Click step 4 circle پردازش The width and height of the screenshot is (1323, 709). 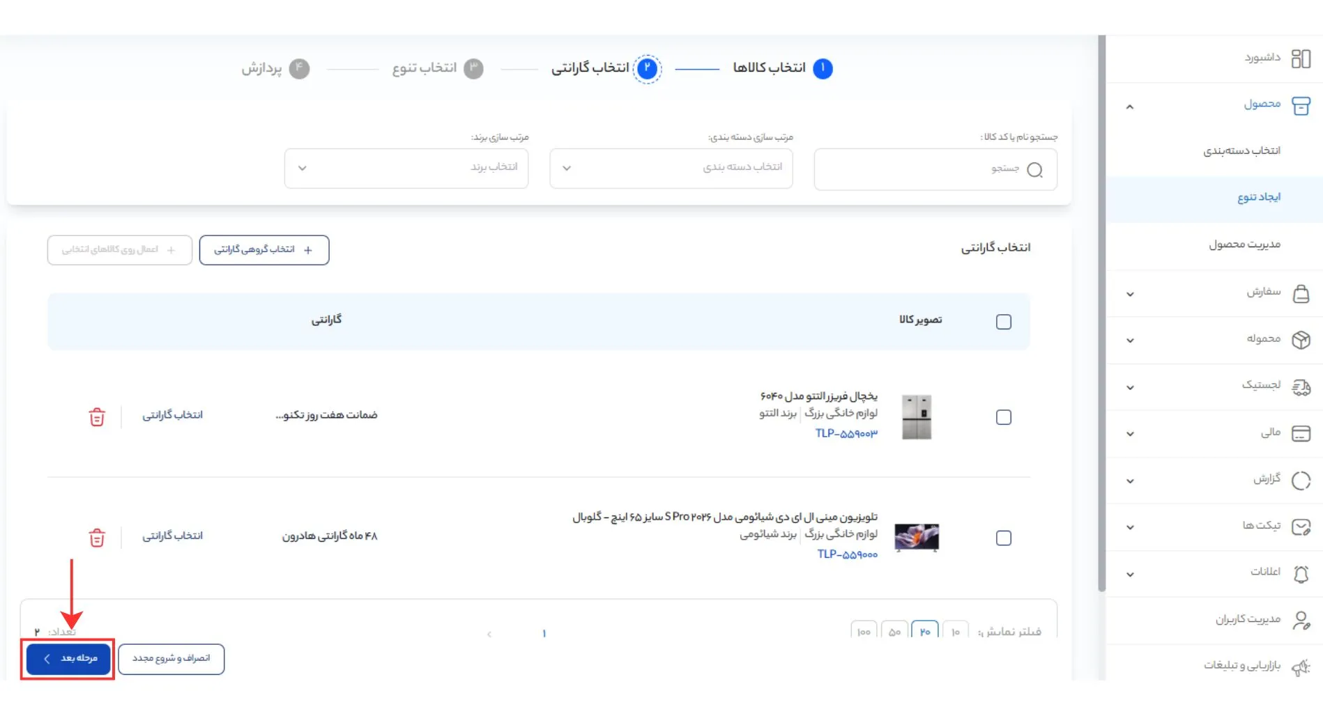click(299, 68)
